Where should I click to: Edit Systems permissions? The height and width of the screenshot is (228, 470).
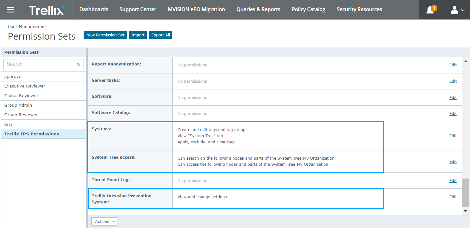[x=453, y=136]
